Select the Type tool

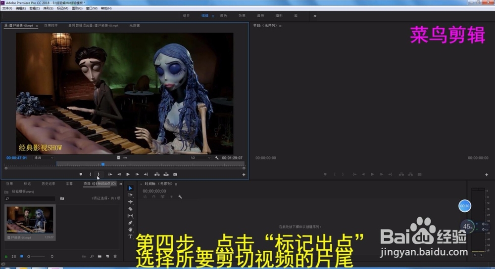(x=130, y=236)
